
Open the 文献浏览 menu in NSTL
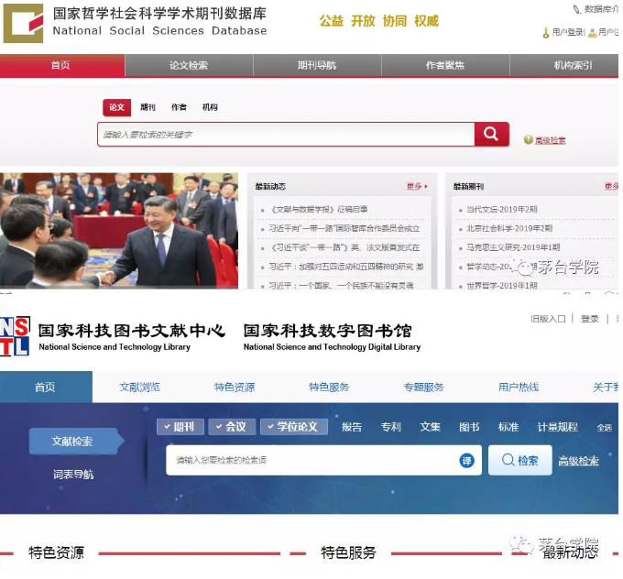(x=139, y=387)
